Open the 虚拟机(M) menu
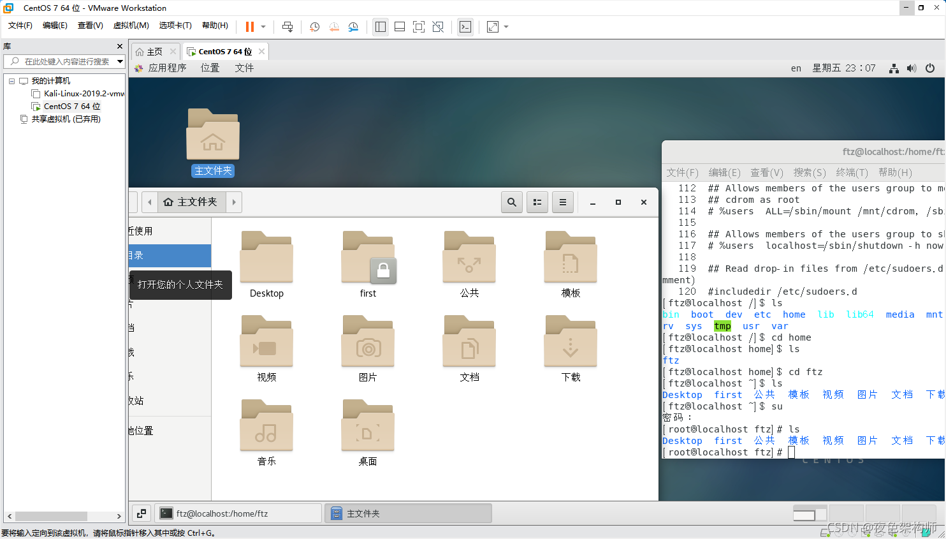Screen dimensions: 946x539 coord(131,26)
